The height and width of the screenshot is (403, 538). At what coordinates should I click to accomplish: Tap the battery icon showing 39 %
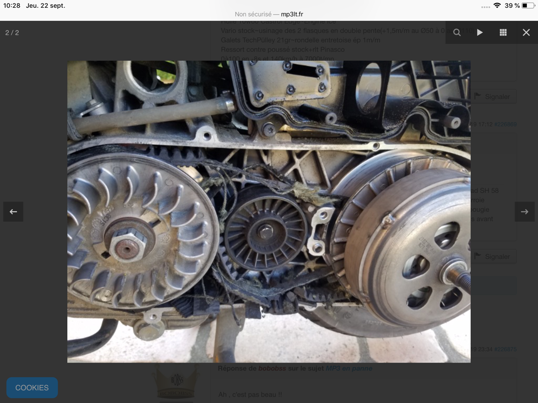coord(528,6)
